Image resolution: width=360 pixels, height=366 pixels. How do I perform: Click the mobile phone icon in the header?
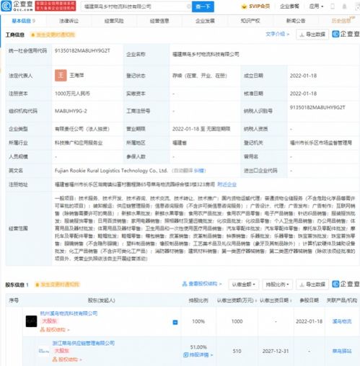point(333,6)
